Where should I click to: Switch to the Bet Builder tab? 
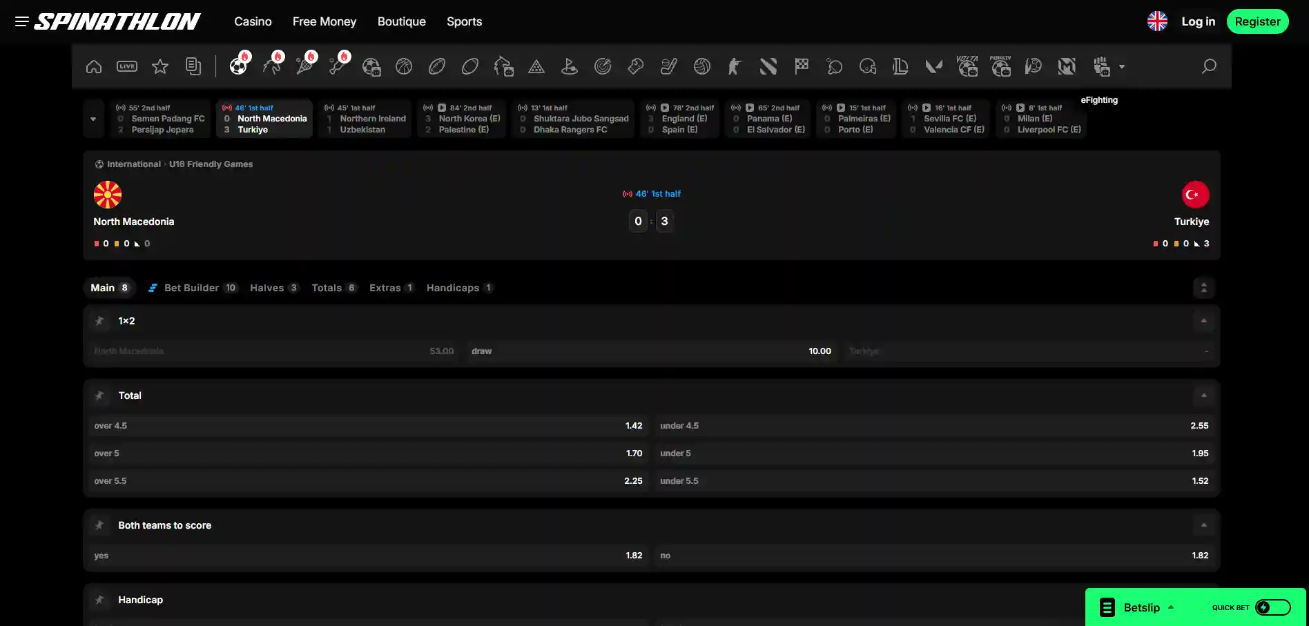click(193, 288)
